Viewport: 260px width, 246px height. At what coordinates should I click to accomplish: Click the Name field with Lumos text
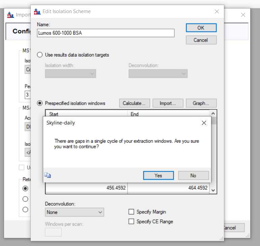pyautogui.click(x=106, y=33)
